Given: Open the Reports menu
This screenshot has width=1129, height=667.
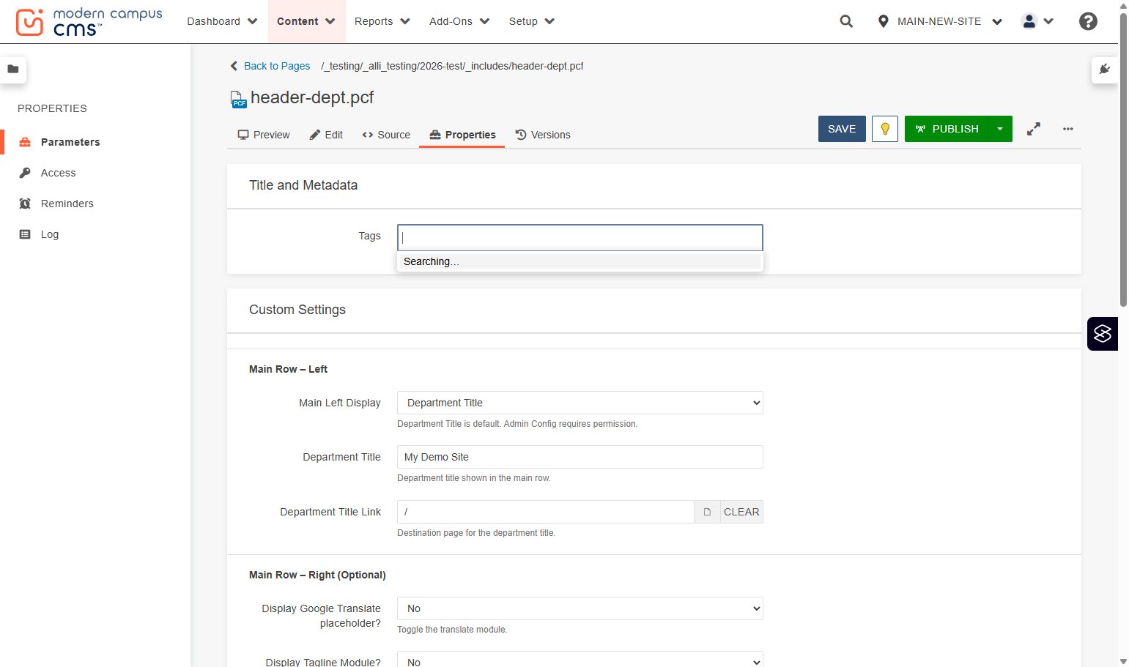Looking at the screenshot, I should click(382, 21).
